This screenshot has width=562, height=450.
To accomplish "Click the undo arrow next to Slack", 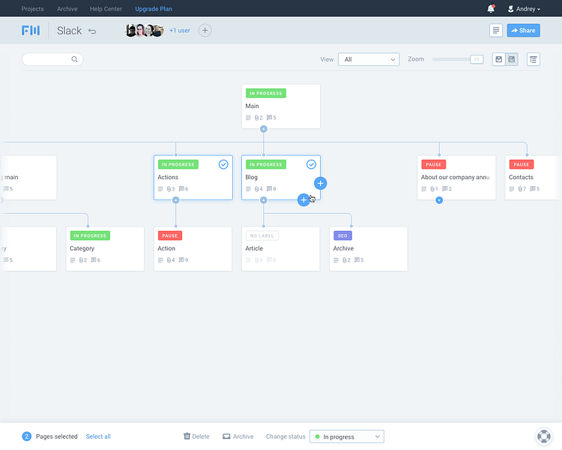I will coord(92,31).
